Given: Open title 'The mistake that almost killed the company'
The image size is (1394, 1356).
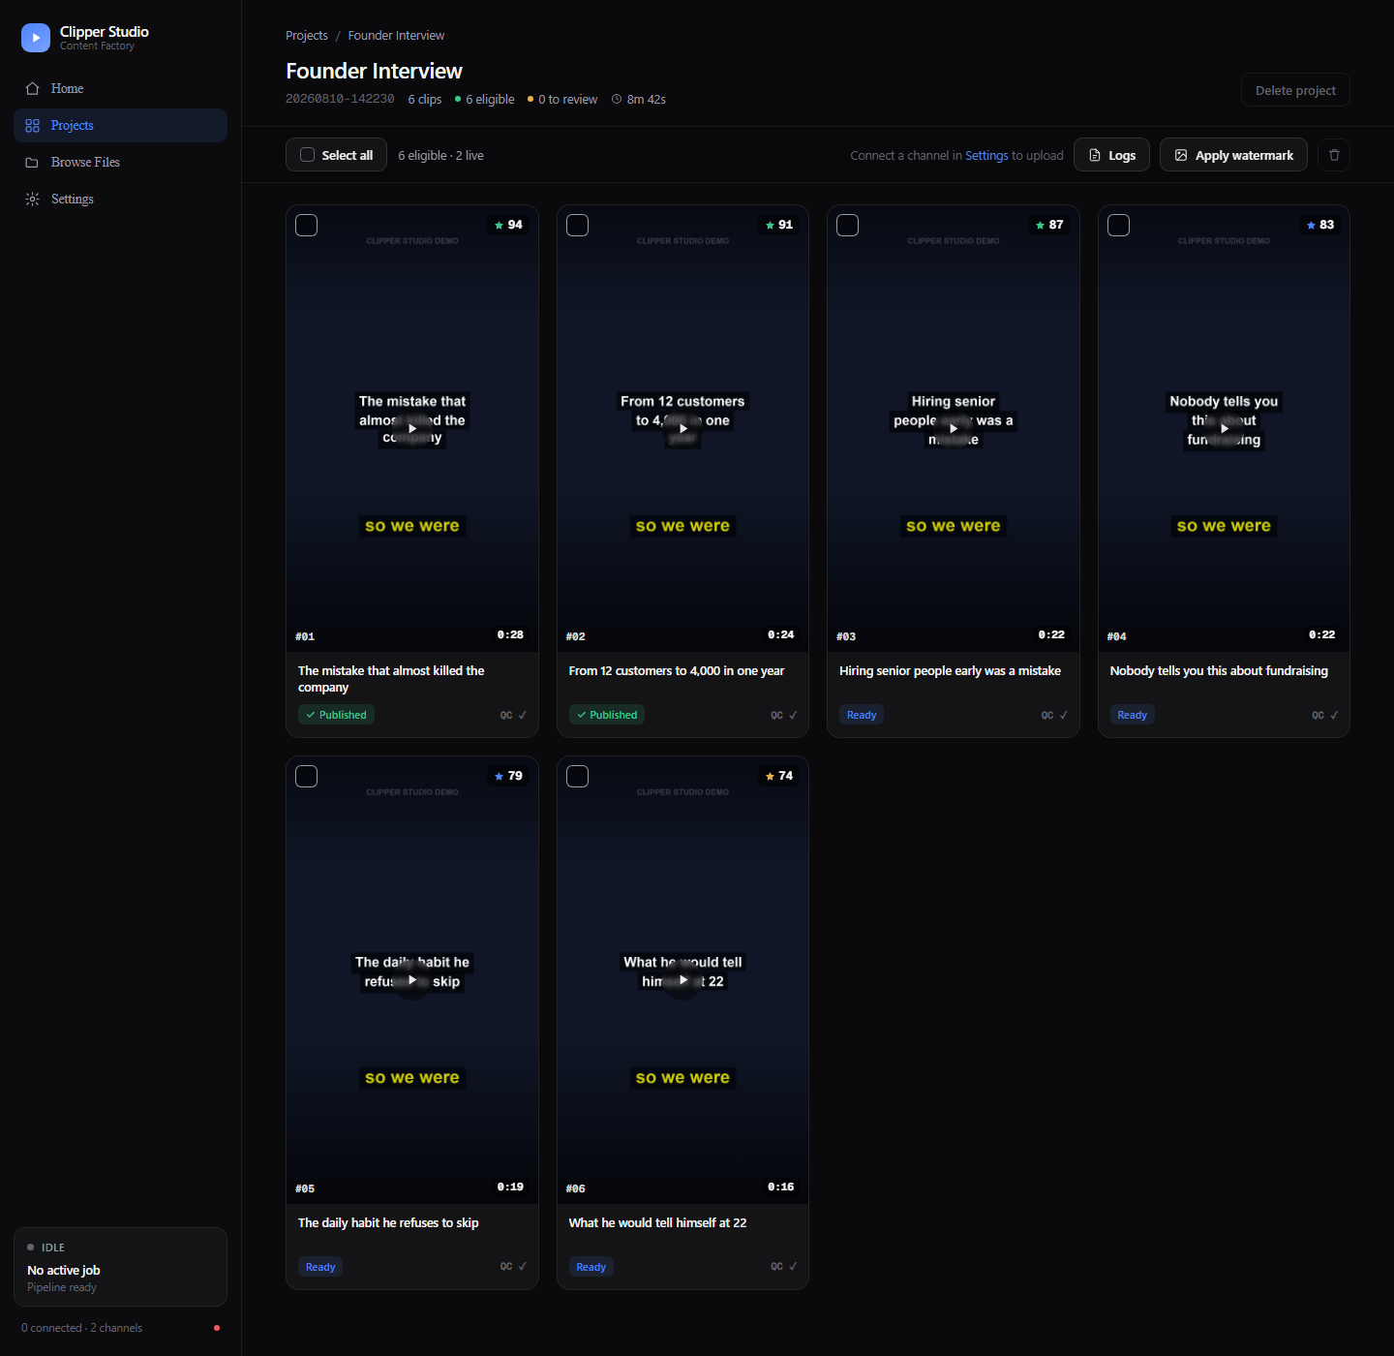Looking at the screenshot, I should click(391, 679).
